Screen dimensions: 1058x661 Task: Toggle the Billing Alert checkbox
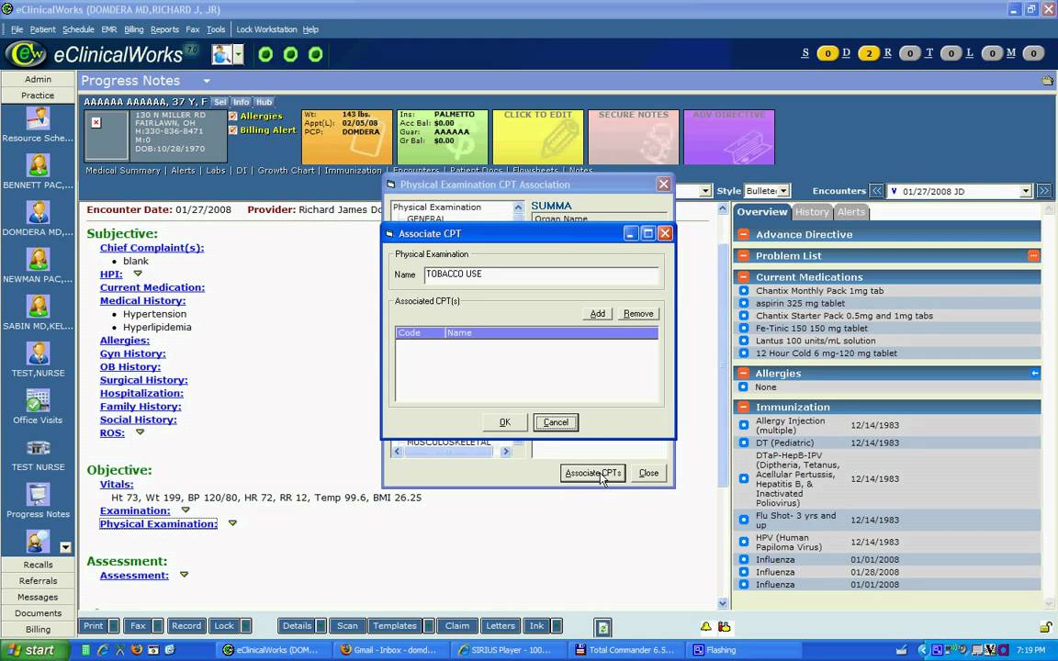point(232,130)
